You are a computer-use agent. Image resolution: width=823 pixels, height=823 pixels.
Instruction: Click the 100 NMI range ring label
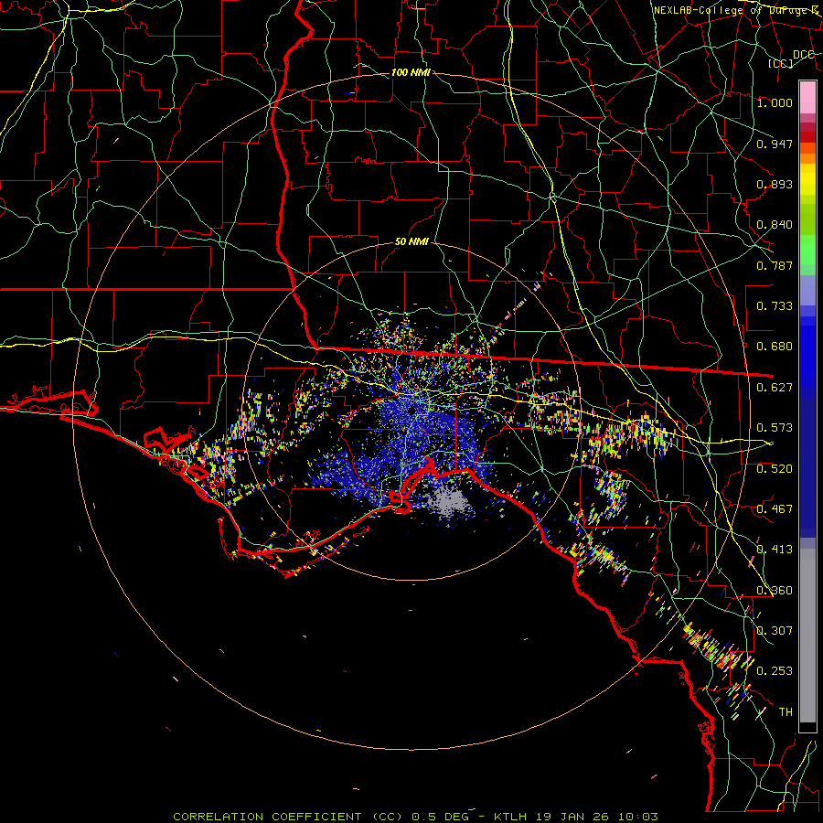(x=411, y=72)
